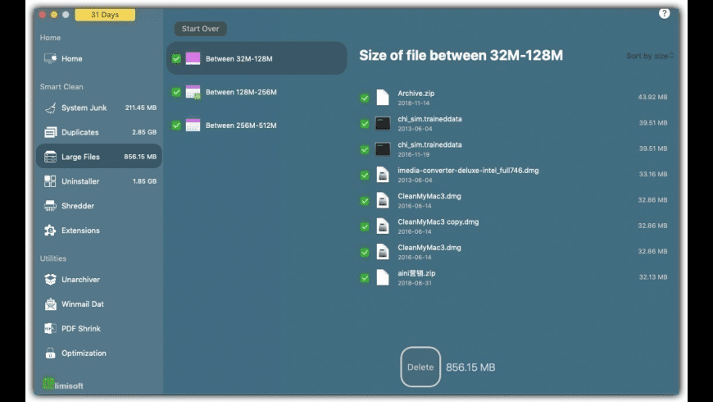Click the Archive.zip file name
The height and width of the screenshot is (402, 713).
[x=416, y=94]
